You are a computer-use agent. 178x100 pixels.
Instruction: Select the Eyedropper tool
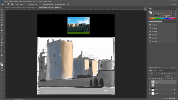(x=2, y=22)
